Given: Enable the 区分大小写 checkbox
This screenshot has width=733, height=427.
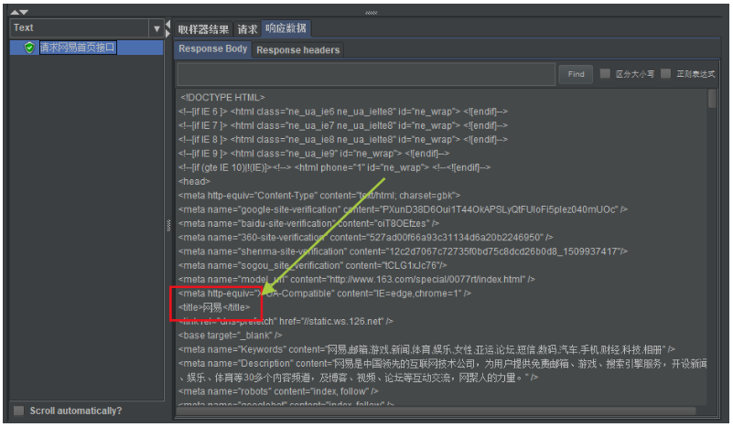Looking at the screenshot, I should click(x=605, y=74).
